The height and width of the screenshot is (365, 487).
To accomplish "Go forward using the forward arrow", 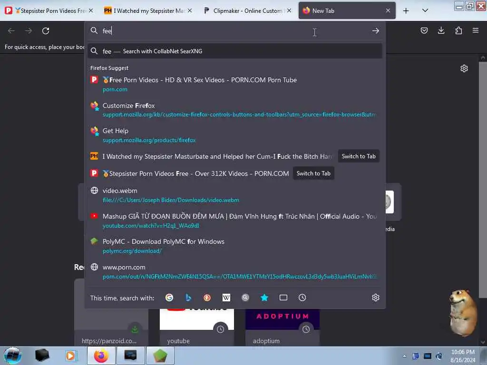I will pos(28,31).
